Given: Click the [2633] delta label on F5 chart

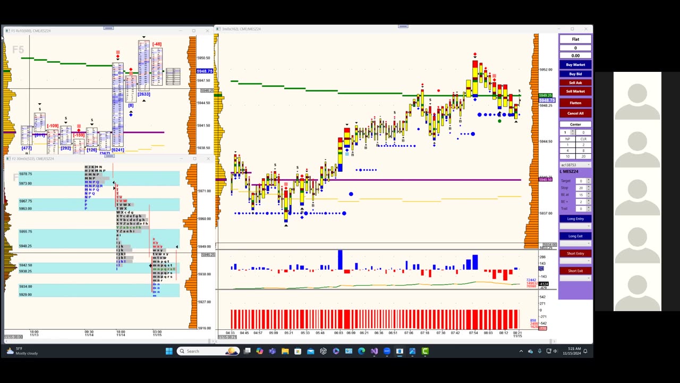Looking at the screenshot, I should [x=143, y=94].
